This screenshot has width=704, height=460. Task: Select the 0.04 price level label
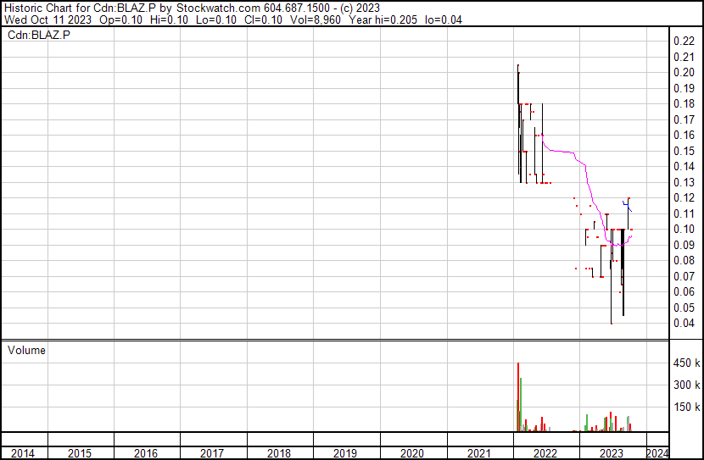[x=684, y=323]
